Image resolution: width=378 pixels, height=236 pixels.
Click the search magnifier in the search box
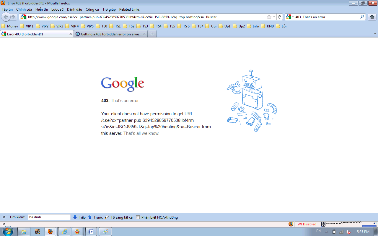point(362,17)
